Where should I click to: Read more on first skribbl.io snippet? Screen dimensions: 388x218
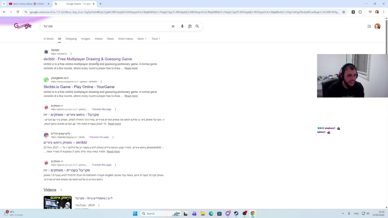pyautogui.click(x=131, y=68)
